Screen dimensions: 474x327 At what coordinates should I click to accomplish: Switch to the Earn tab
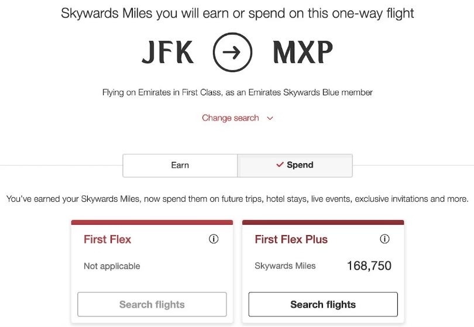pos(180,166)
